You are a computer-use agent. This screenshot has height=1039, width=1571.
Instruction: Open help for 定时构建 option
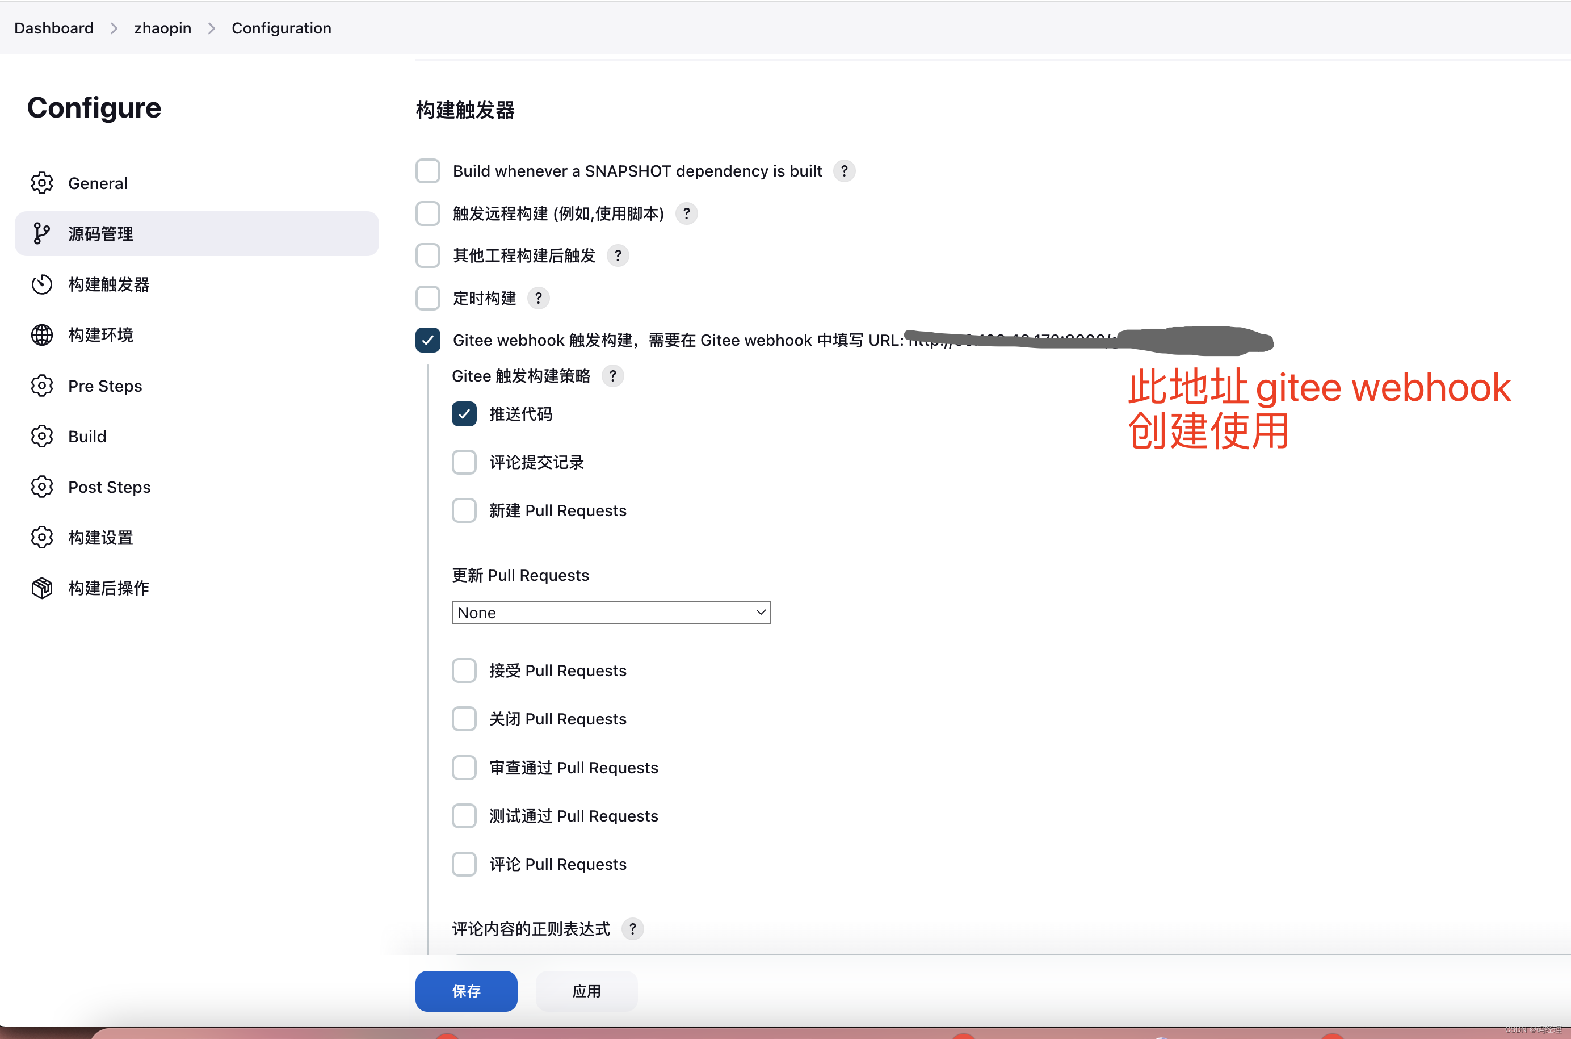coord(538,298)
